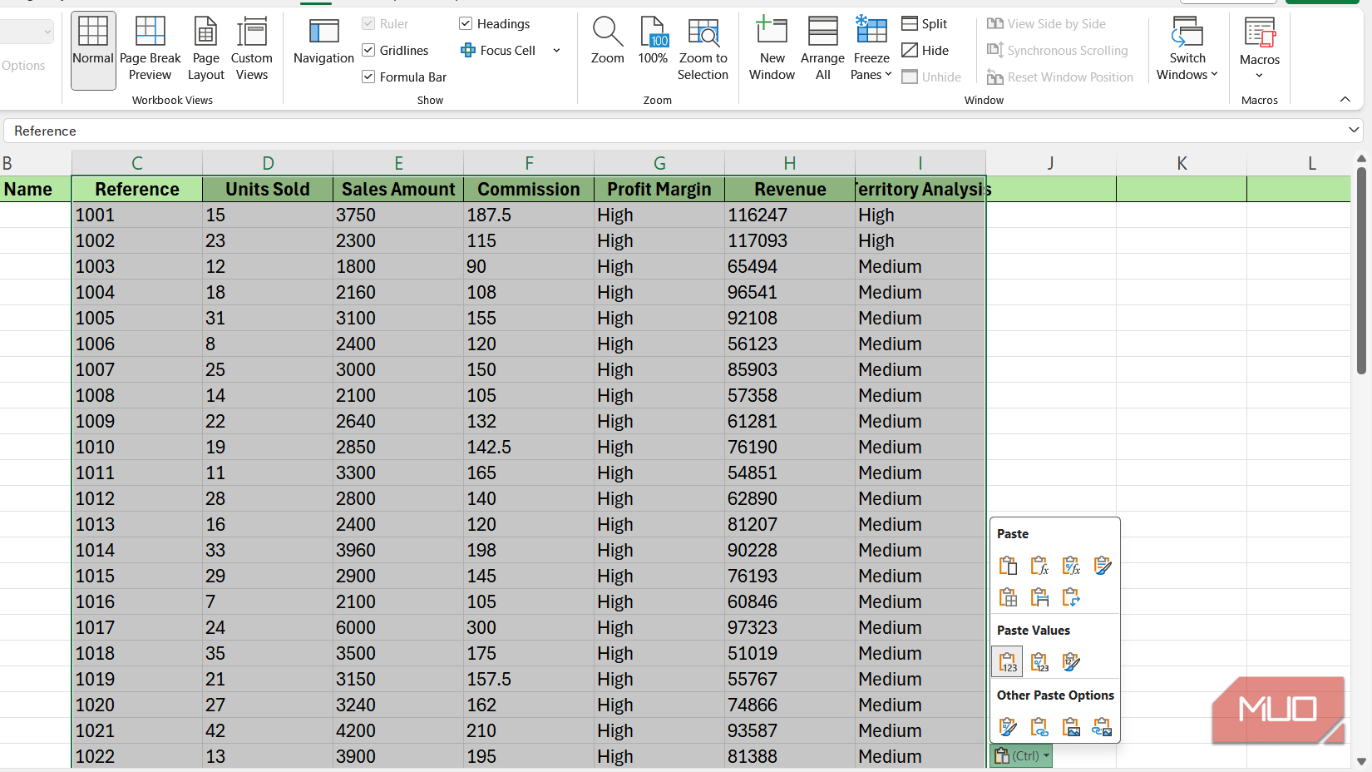1372x772 pixels.
Task: Choose Paste Link option
Action: (1039, 727)
